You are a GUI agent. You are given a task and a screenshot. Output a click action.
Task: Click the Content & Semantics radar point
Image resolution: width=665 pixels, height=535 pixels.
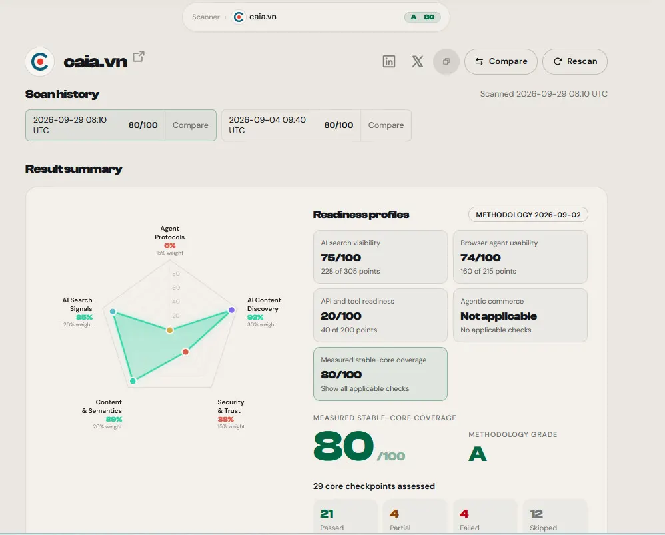click(133, 381)
